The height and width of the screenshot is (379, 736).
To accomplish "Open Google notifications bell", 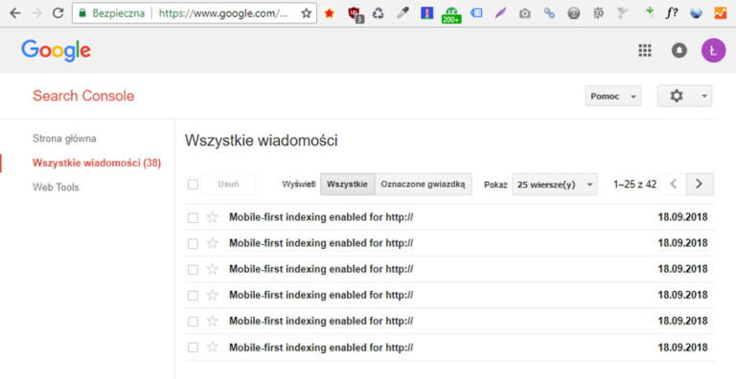I will pyautogui.click(x=678, y=50).
